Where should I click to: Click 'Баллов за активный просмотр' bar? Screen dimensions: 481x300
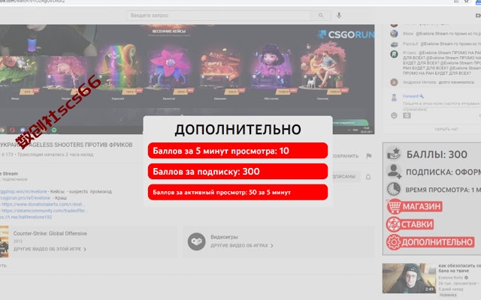[237, 192]
